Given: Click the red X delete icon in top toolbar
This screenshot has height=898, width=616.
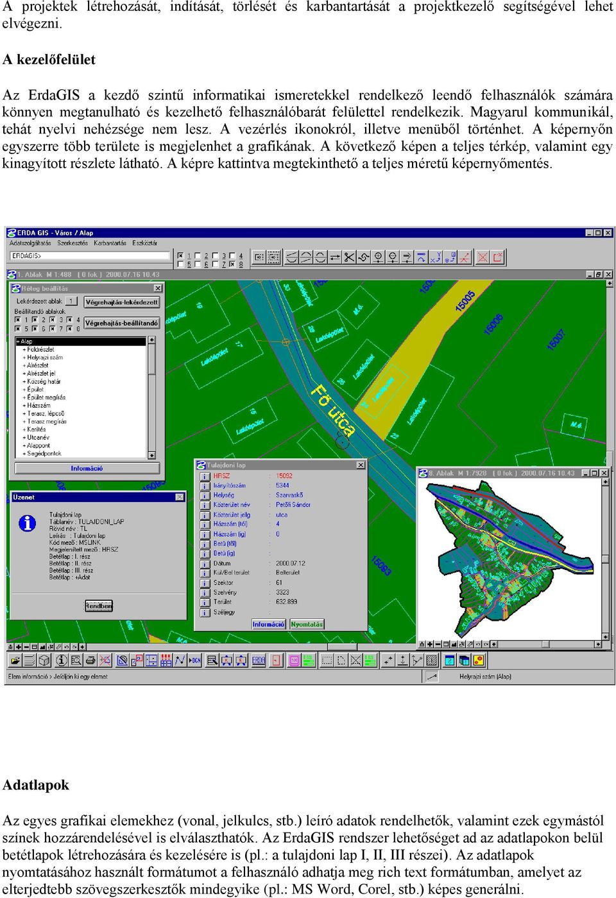Looking at the screenshot, I should [x=483, y=257].
